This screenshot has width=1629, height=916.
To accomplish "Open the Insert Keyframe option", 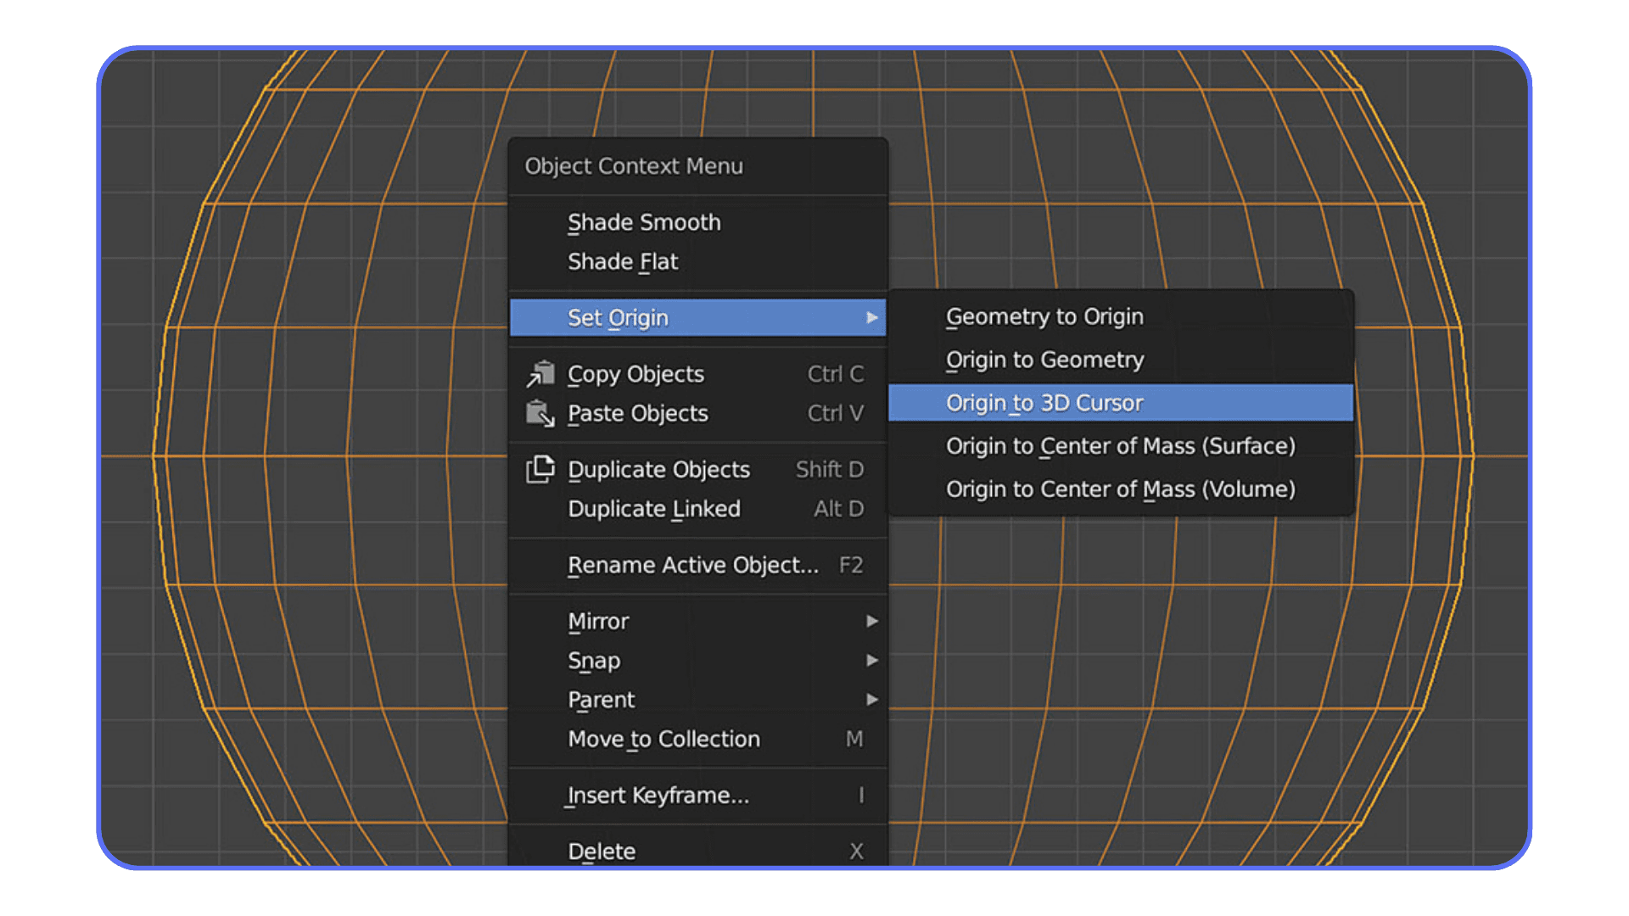I will pyautogui.click(x=658, y=795).
